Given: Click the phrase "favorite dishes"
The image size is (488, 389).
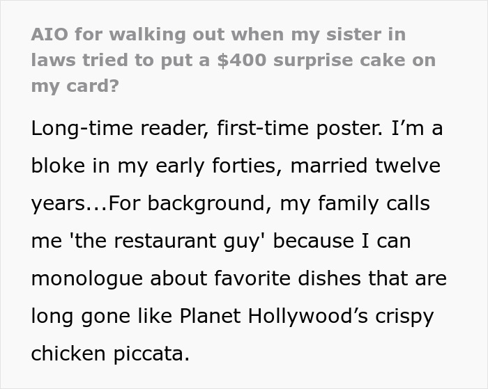Looking at the screenshot, I should (x=288, y=278).
